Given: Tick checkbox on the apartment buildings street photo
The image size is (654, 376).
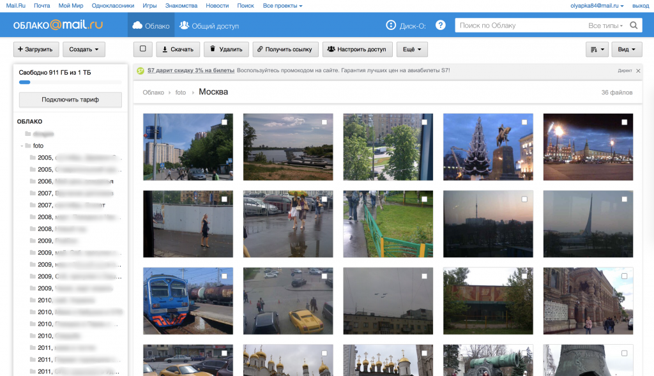Looking at the screenshot, I should pyautogui.click(x=224, y=122).
